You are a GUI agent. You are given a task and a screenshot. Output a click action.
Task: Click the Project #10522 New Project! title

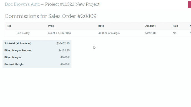click(x=73, y=4)
